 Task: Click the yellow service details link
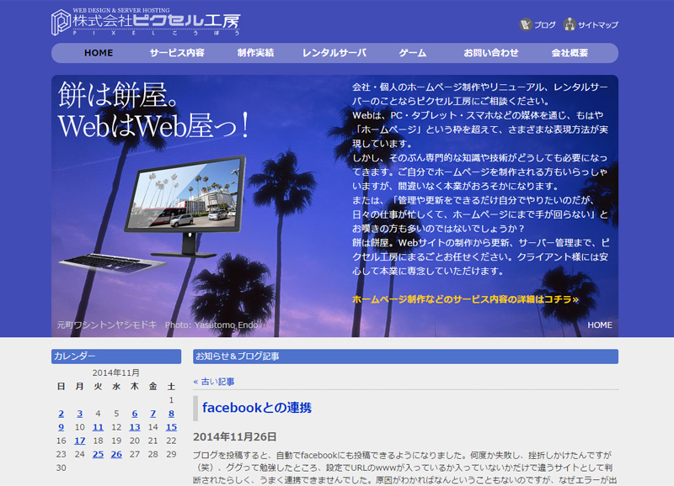coord(465,299)
